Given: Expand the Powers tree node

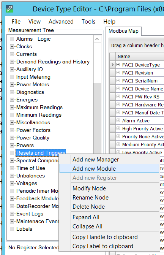Looking at the screenshot, I should (x=12, y=145).
